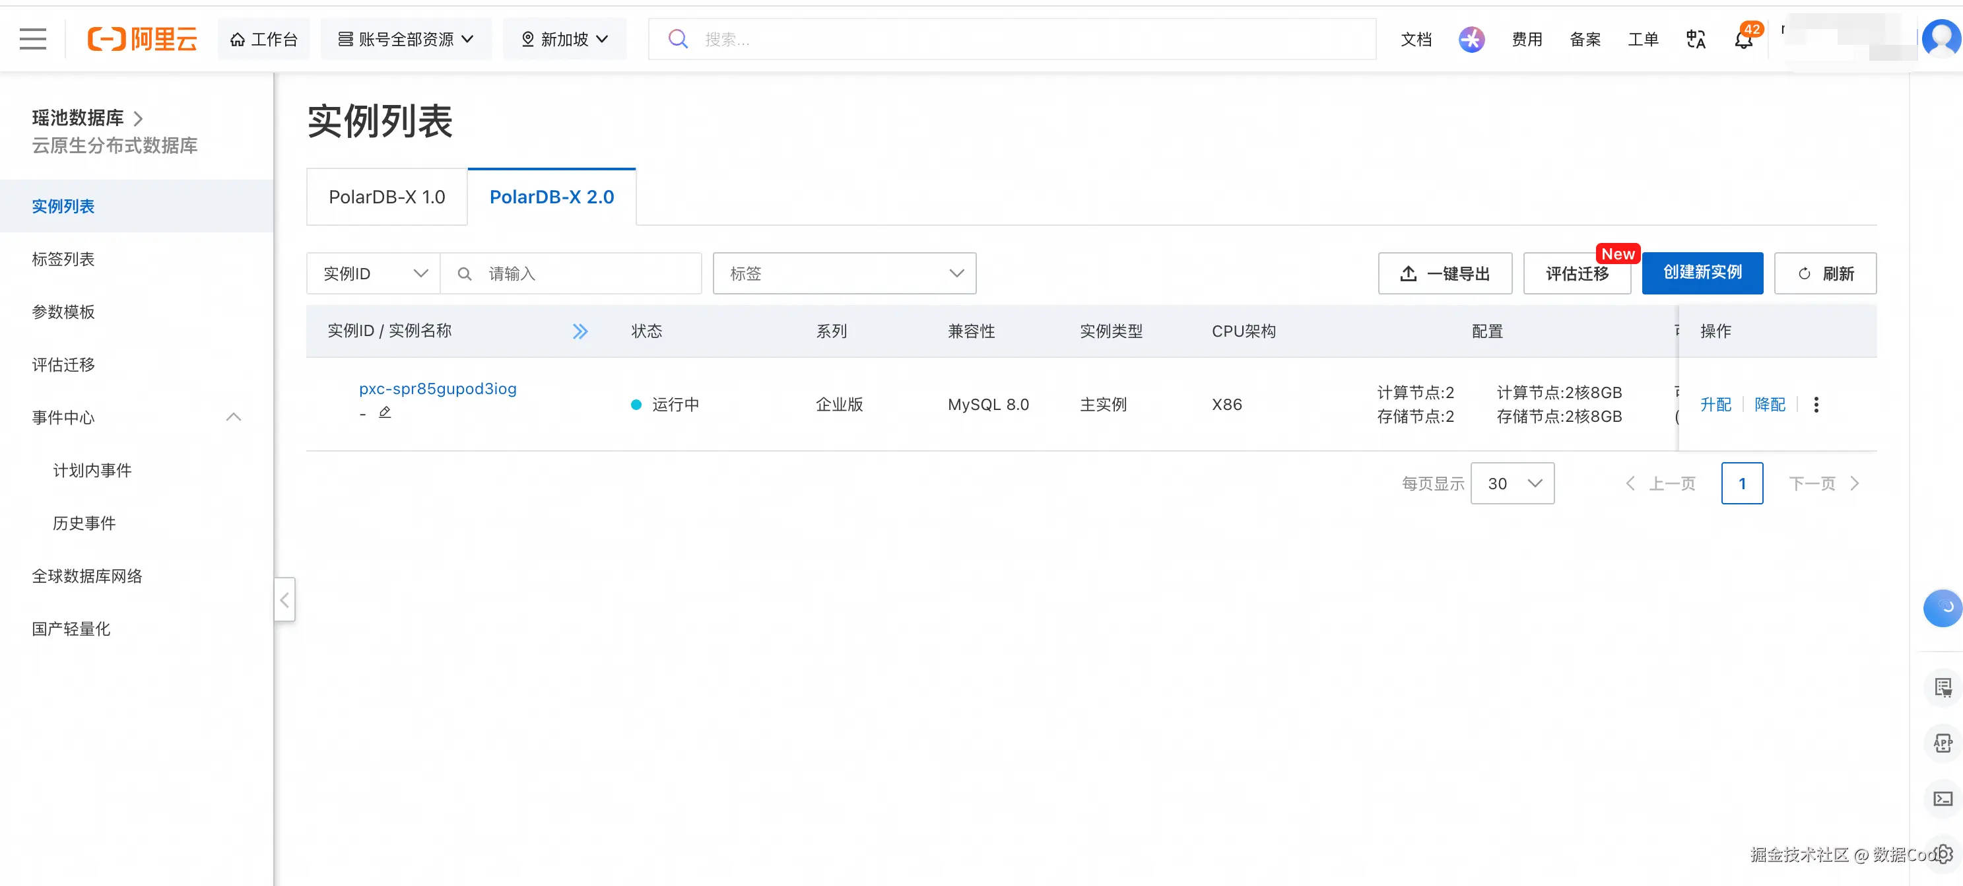The width and height of the screenshot is (1963, 886).
Task: Click the notification bell icon
Action: [x=1743, y=40]
